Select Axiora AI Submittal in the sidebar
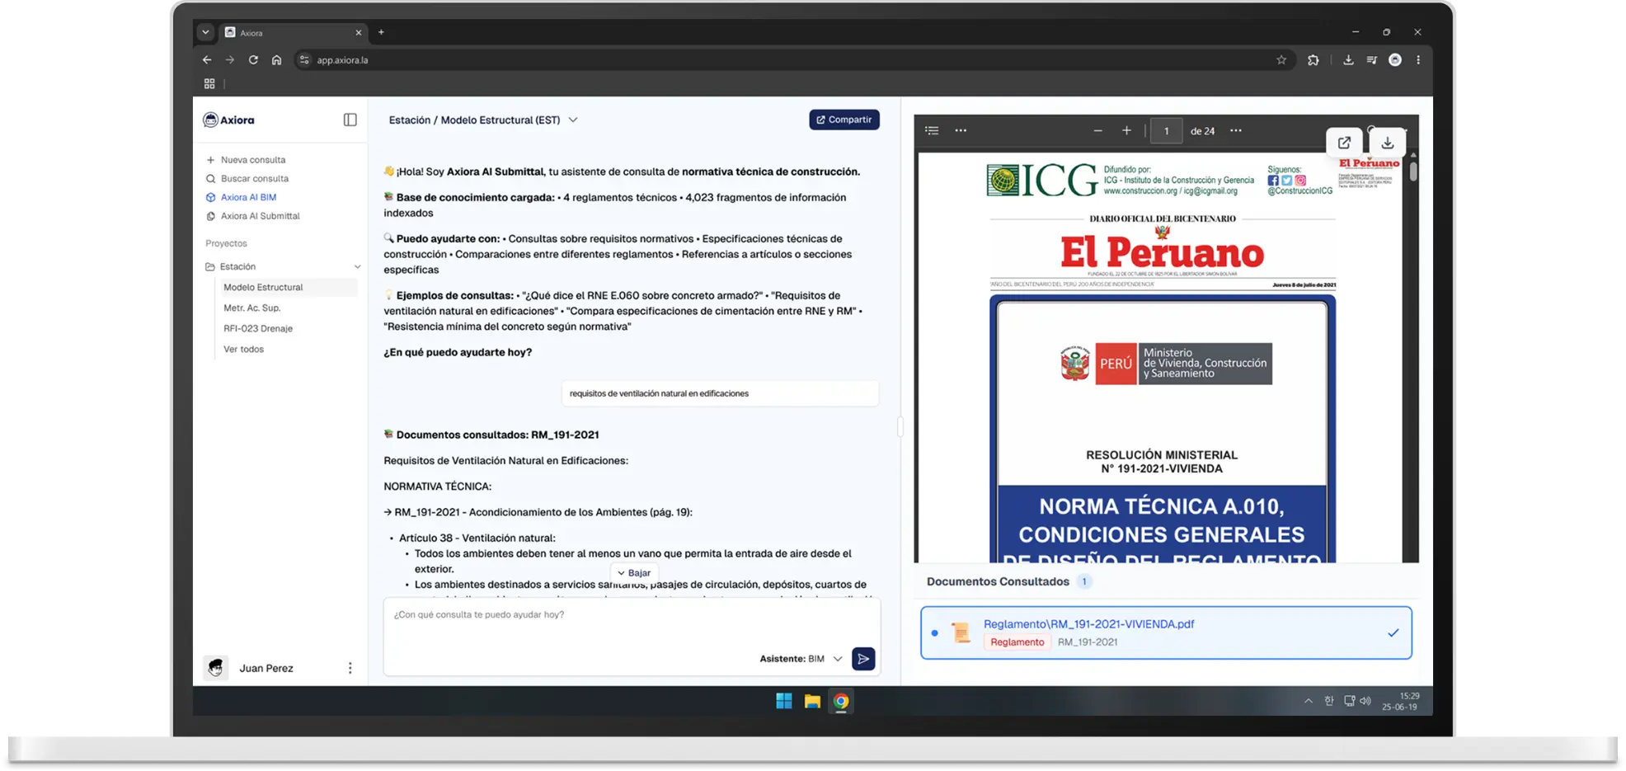 coord(260,216)
